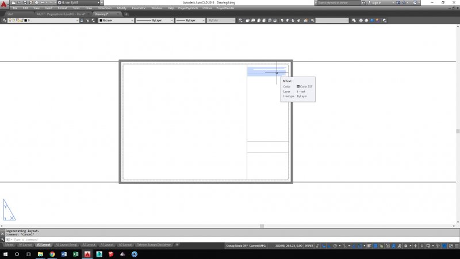Click the AutoCAD application menu logo
Viewport: 460px width, 259px height.
[5, 4]
